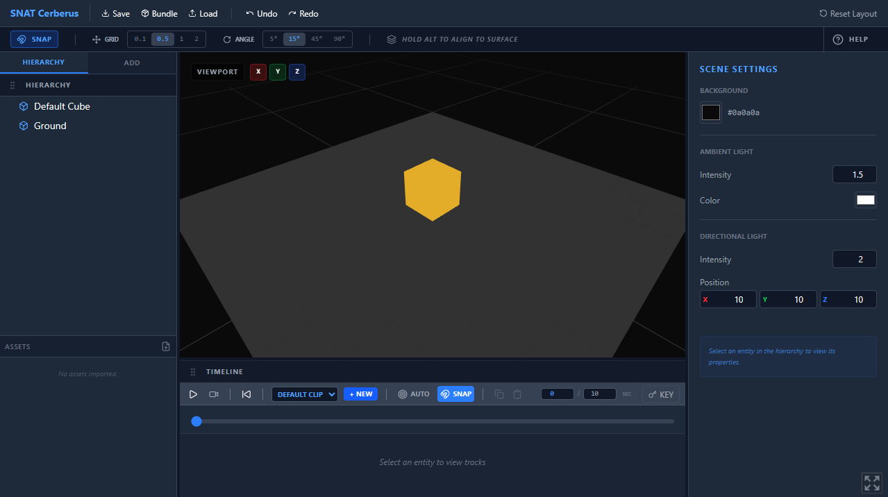Screen dimensions: 888x497
Task: Click the #0a0a0a background hex value
Action: pyautogui.click(x=744, y=112)
